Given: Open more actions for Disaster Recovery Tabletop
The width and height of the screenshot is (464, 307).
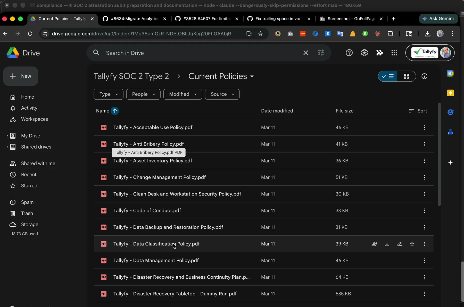Looking at the screenshot, I should click(x=424, y=294).
